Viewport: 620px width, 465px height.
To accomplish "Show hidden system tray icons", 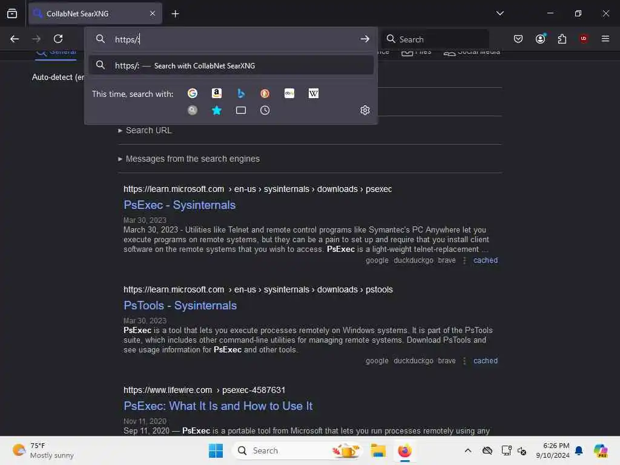I will 468,450.
